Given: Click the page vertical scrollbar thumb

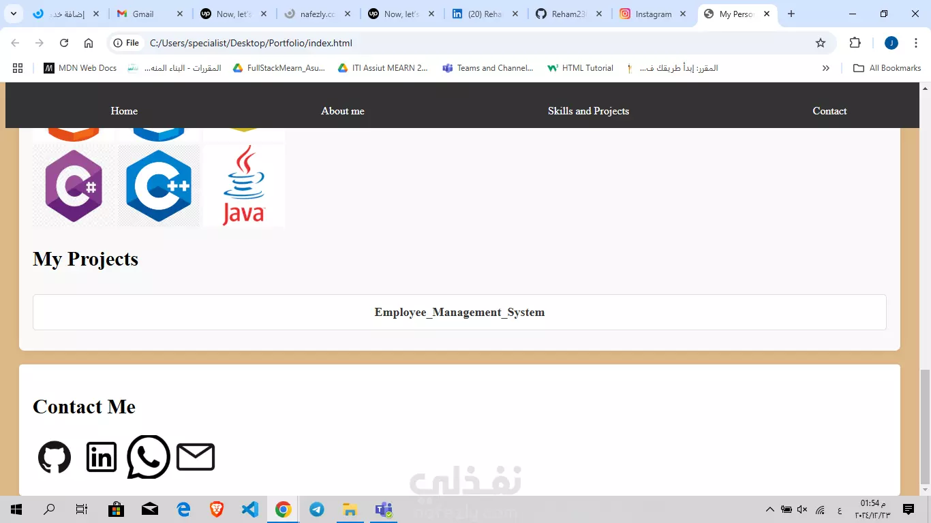Looking at the screenshot, I should (x=925, y=426).
